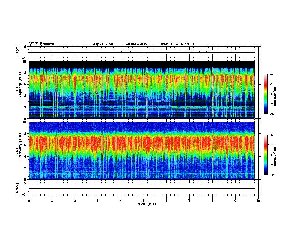Click the time axis tick label '5'

coord(144,201)
